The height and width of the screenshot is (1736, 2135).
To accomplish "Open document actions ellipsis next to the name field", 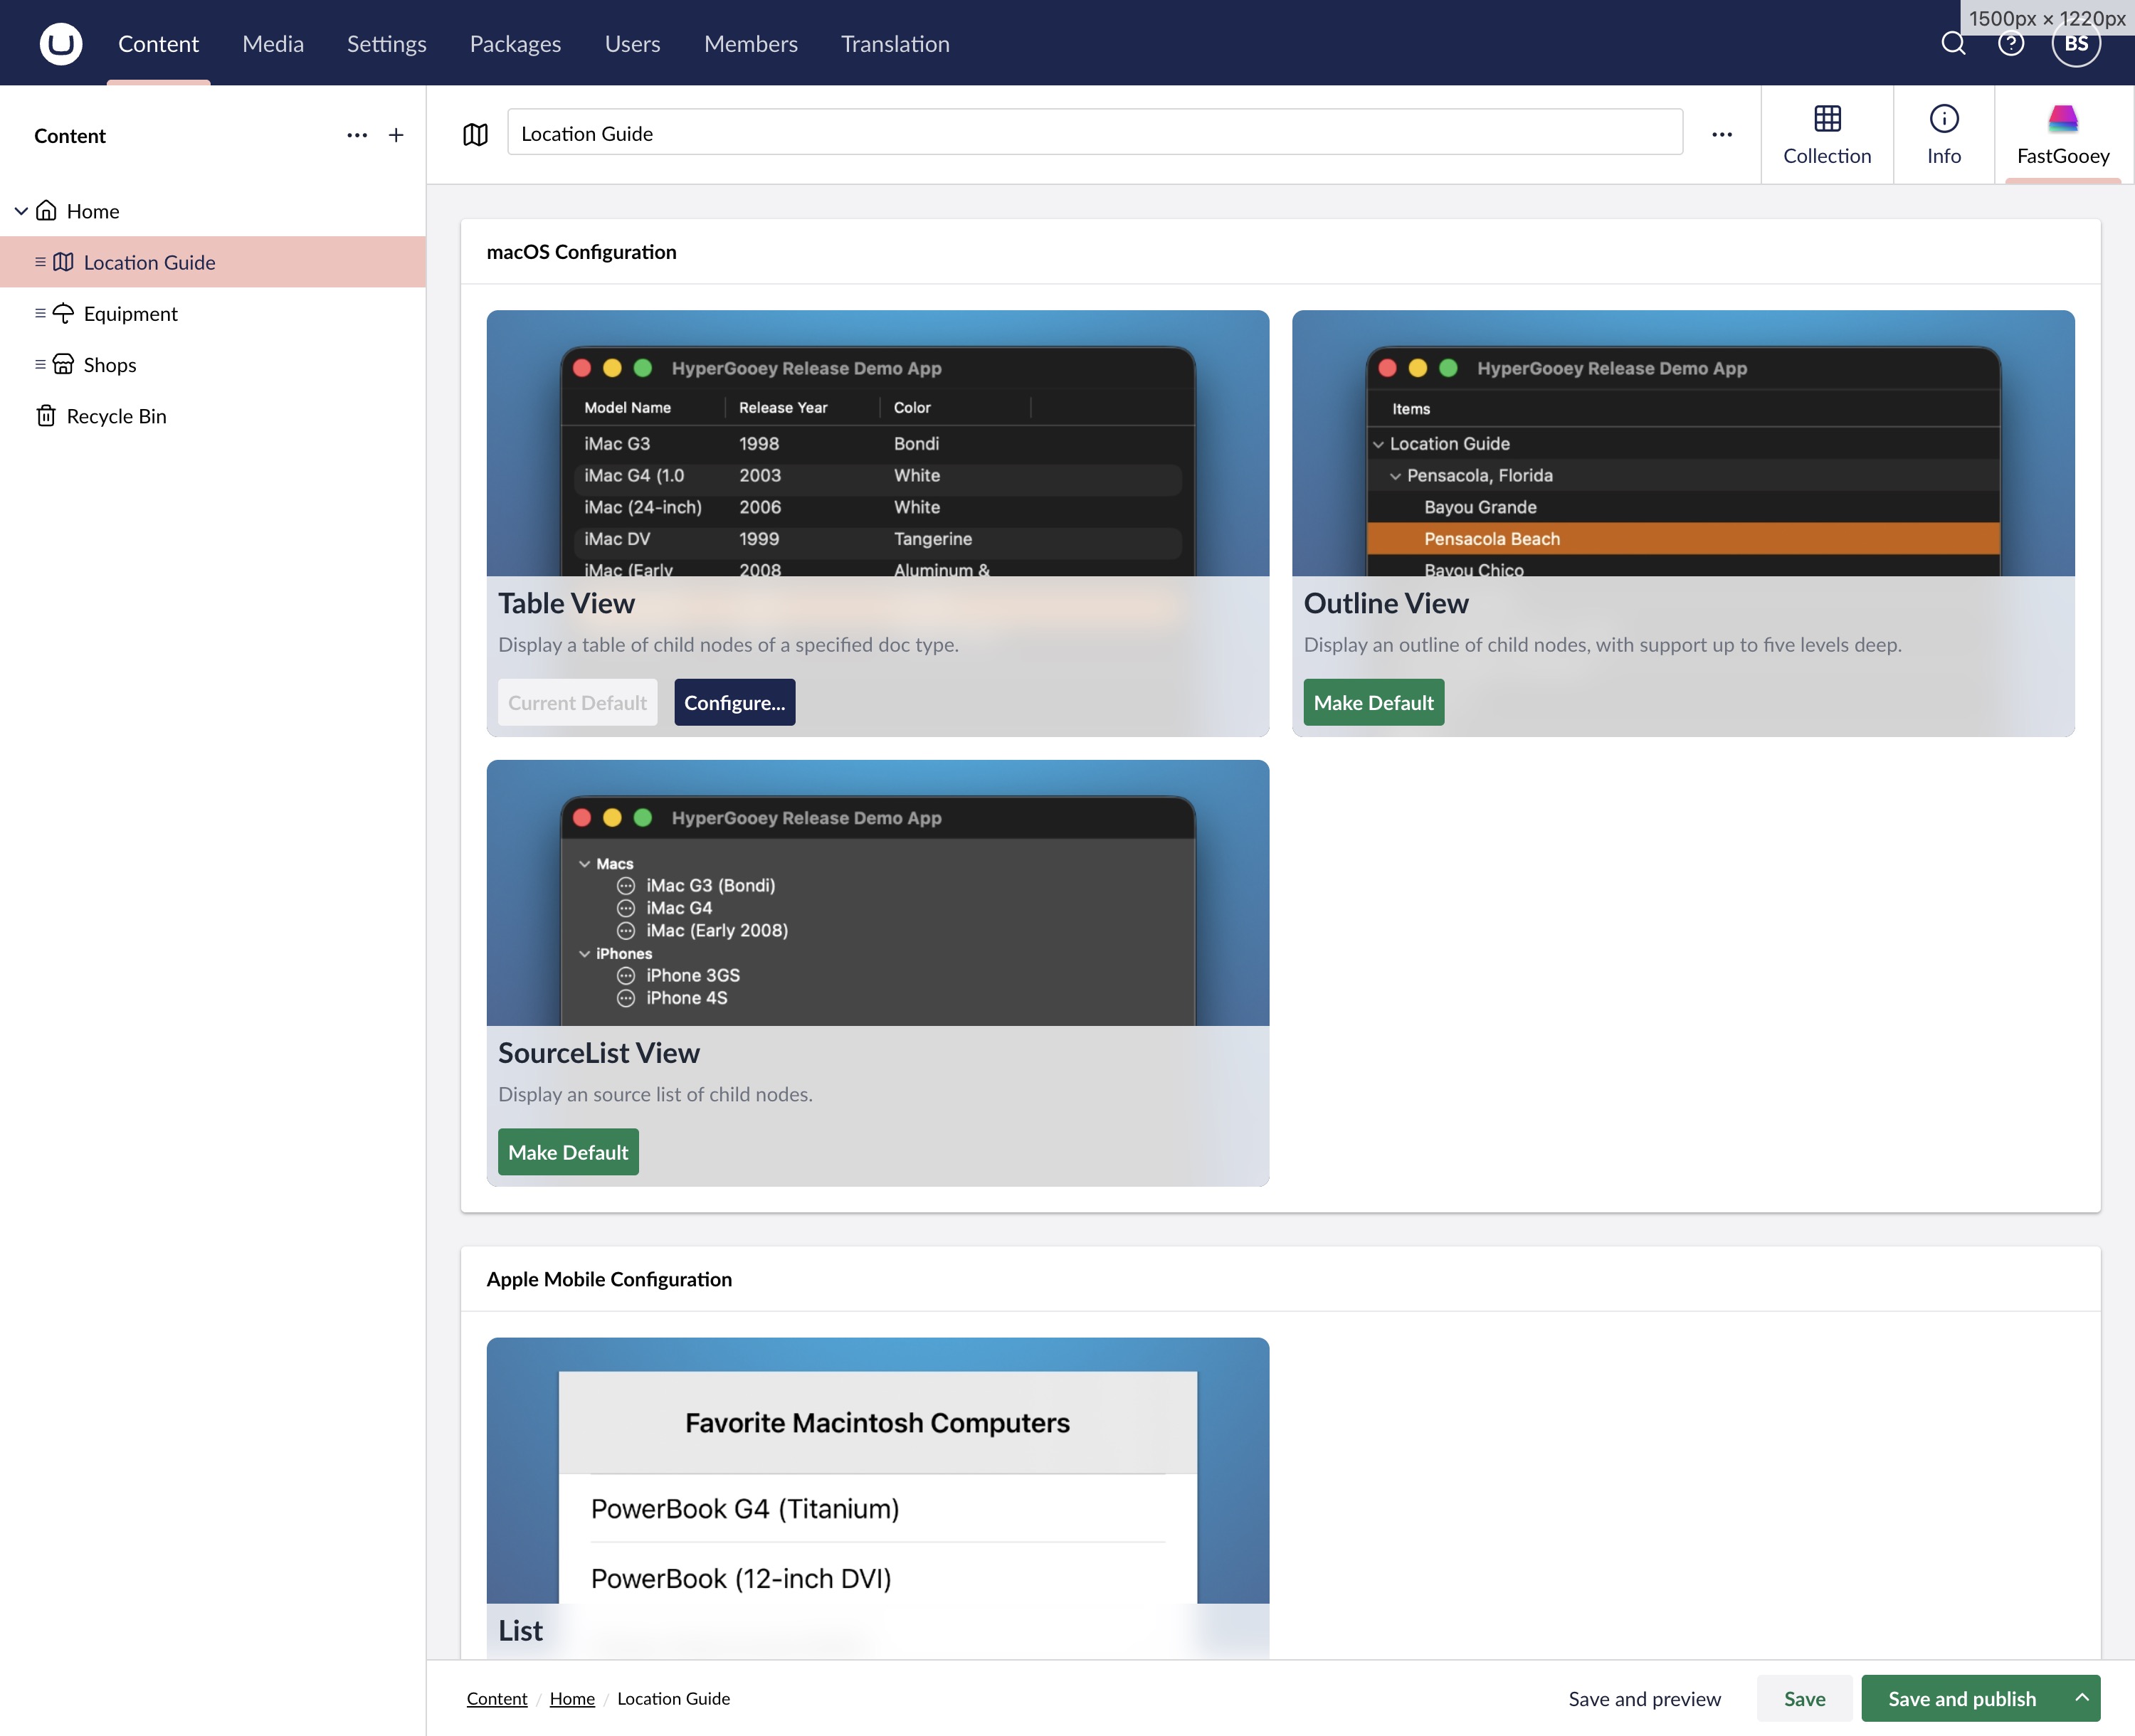I will click(1722, 134).
